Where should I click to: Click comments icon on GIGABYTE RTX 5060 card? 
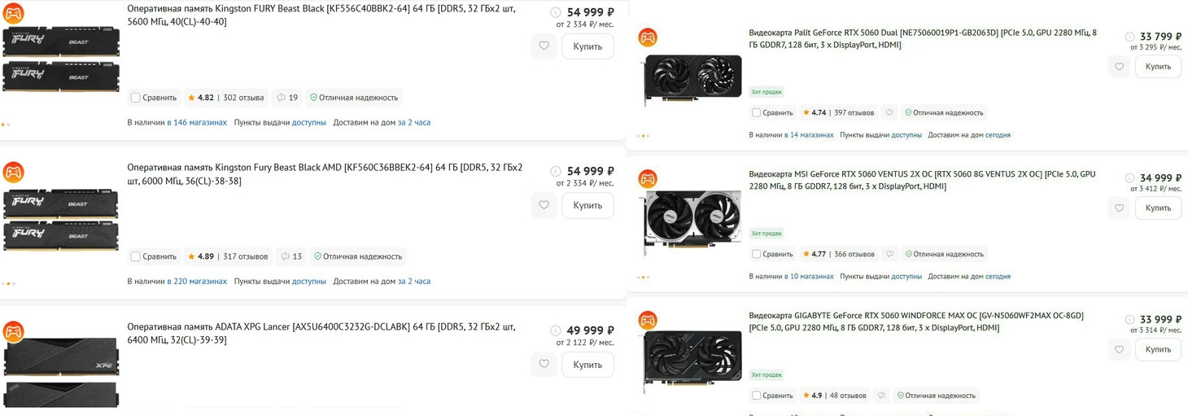(x=881, y=396)
